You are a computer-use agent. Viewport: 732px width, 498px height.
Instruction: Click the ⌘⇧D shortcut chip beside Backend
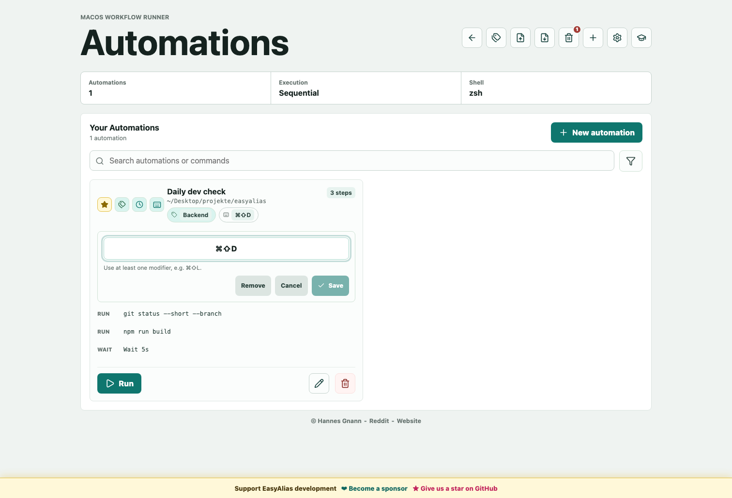[x=239, y=215]
